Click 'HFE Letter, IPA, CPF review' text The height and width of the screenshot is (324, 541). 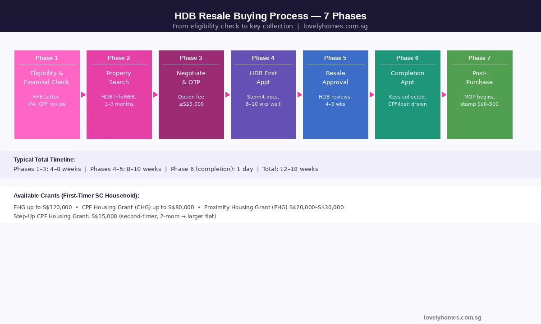pyautogui.click(x=47, y=100)
